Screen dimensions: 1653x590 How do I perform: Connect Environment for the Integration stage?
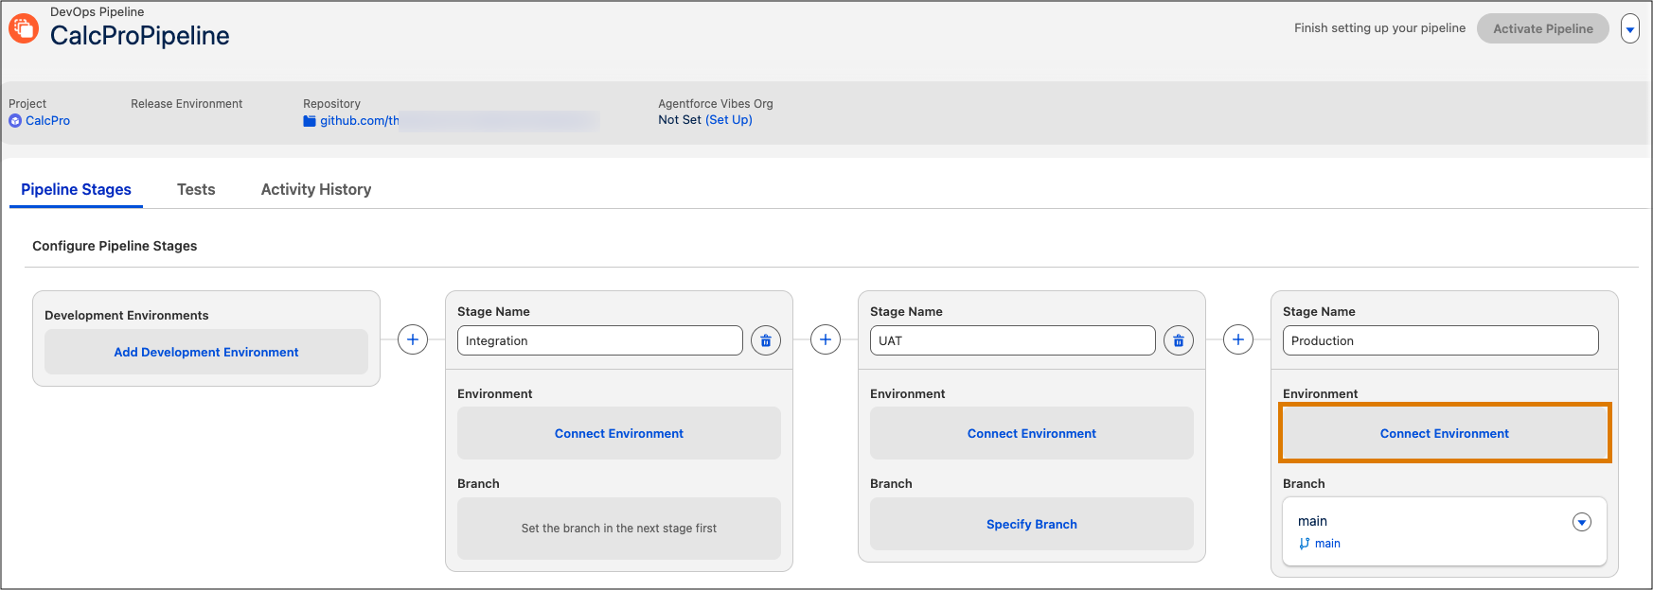[619, 433]
